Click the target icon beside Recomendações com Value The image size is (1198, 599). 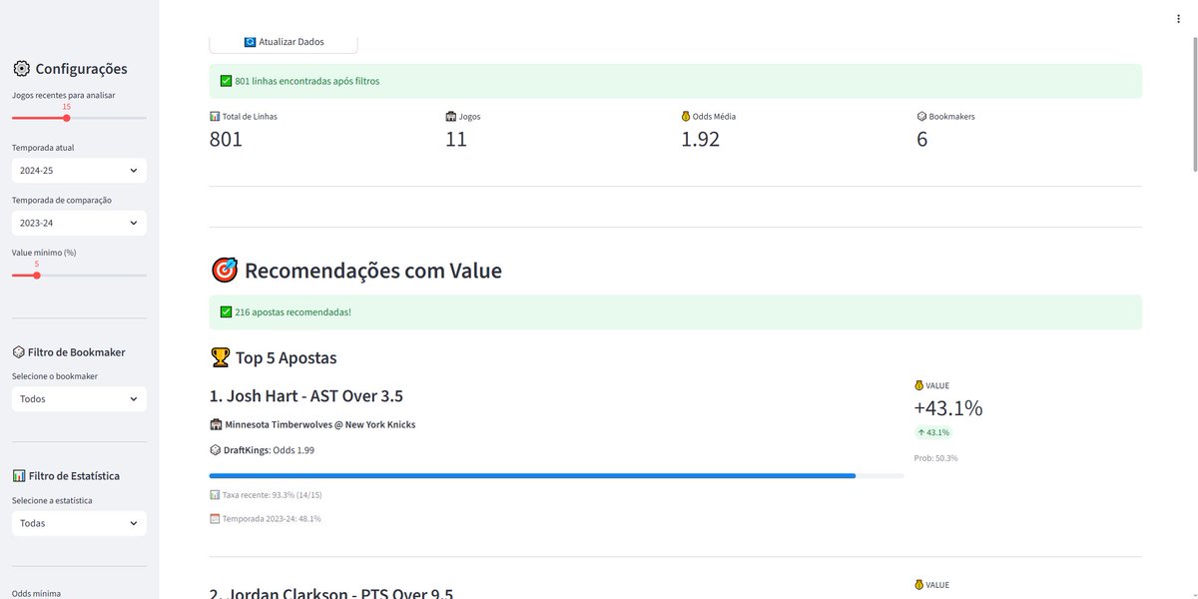225,271
